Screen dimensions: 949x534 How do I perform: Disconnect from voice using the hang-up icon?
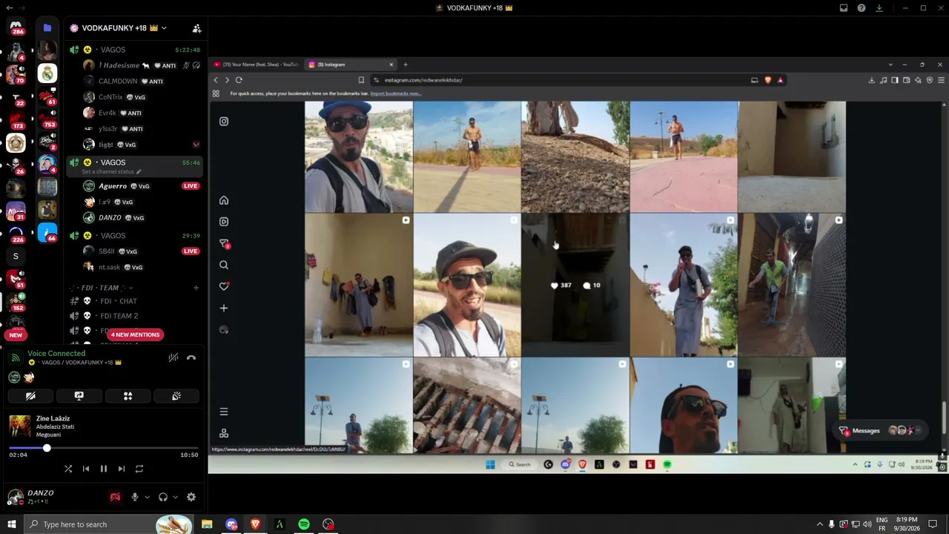[x=191, y=357]
